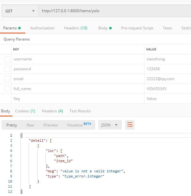Viewport: 191px width, 196px height.
Task: Click the request URL field
Action: pos(115,11)
